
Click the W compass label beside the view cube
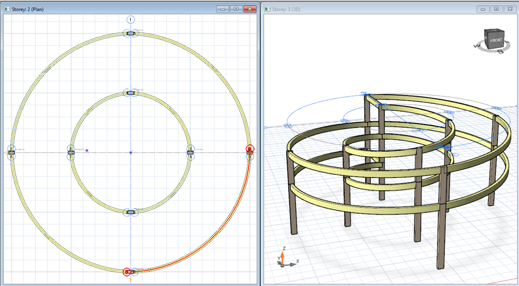coord(476,46)
